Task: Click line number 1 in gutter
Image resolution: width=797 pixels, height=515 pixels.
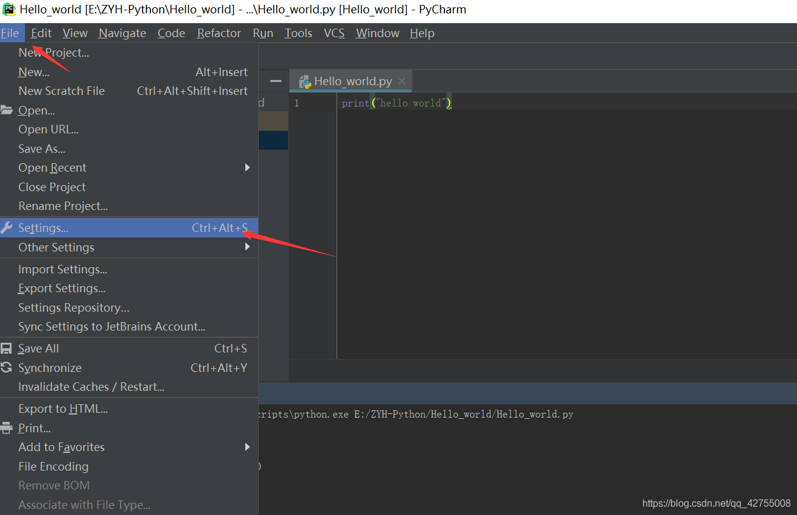Action: coord(297,103)
